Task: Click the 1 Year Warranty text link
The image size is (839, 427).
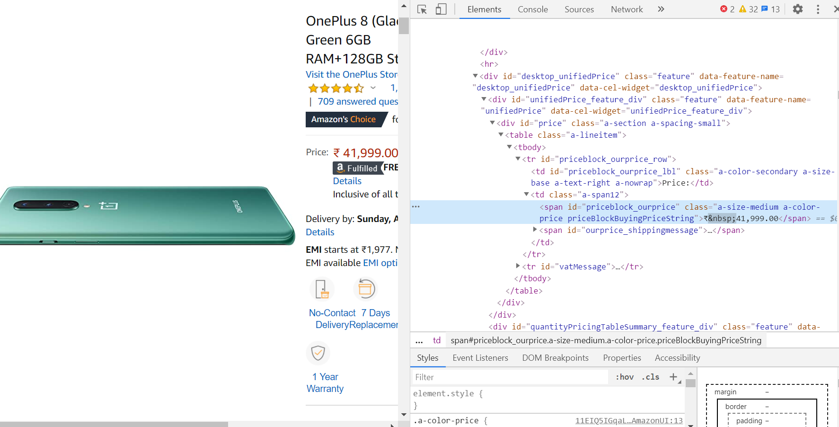Action: (x=325, y=383)
